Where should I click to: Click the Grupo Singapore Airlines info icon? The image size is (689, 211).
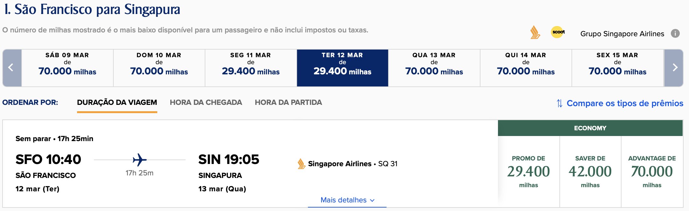(x=675, y=33)
